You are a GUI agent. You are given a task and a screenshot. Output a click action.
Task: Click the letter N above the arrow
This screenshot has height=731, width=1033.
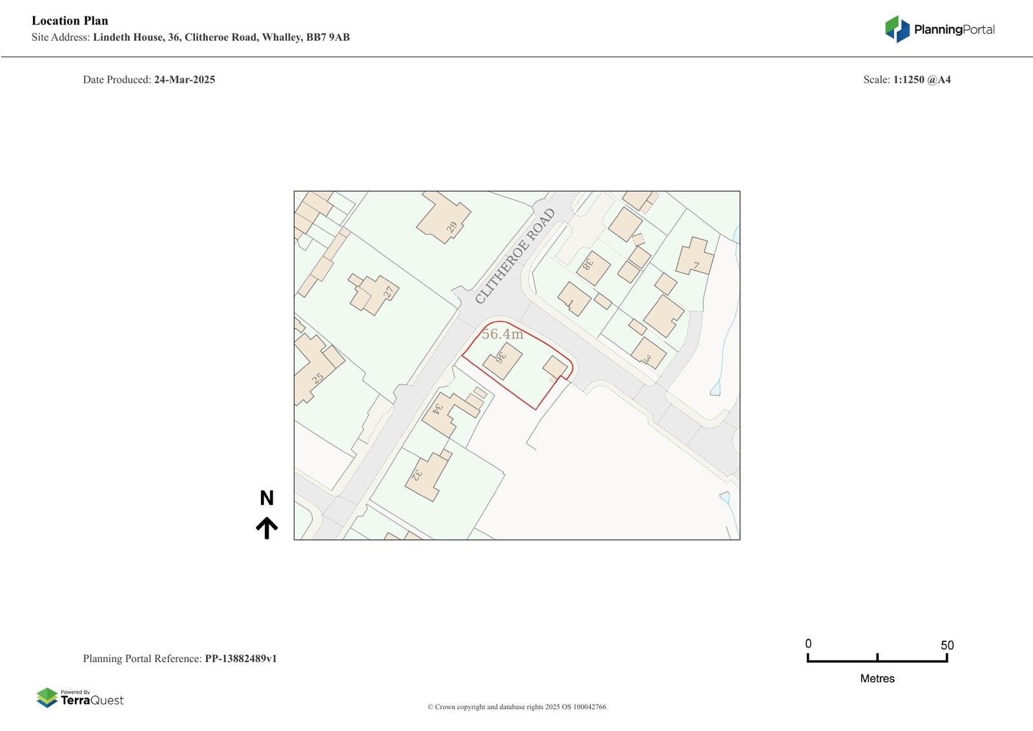click(x=267, y=498)
